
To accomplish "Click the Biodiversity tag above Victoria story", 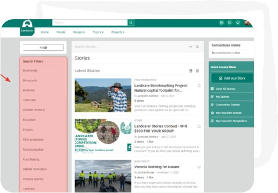I will pyautogui.click(x=142, y=161).
